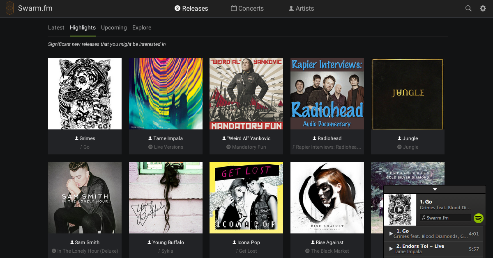The width and height of the screenshot is (493, 258).
Task: Click play arrow beside Endors Toi – Live
Action: [391, 249]
